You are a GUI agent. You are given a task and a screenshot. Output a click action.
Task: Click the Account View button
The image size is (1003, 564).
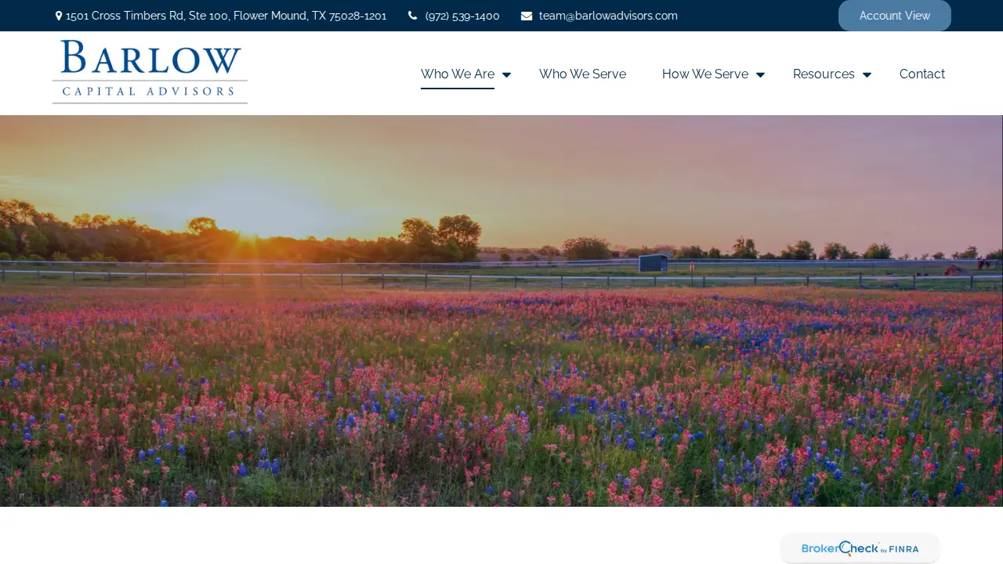895,16
